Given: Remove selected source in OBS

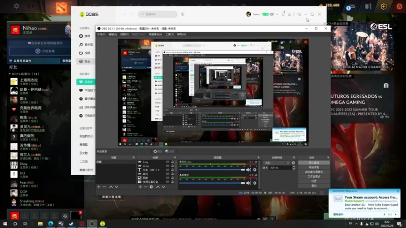Looking at the screenshot, I should click(146, 187).
